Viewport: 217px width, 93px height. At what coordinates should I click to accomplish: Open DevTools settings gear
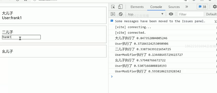pyautogui.click(x=215, y=7)
